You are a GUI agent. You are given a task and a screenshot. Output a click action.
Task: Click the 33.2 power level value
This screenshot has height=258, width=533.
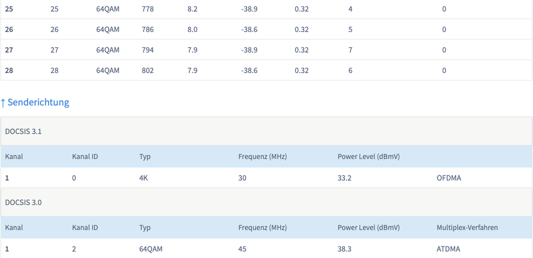(x=345, y=178)
